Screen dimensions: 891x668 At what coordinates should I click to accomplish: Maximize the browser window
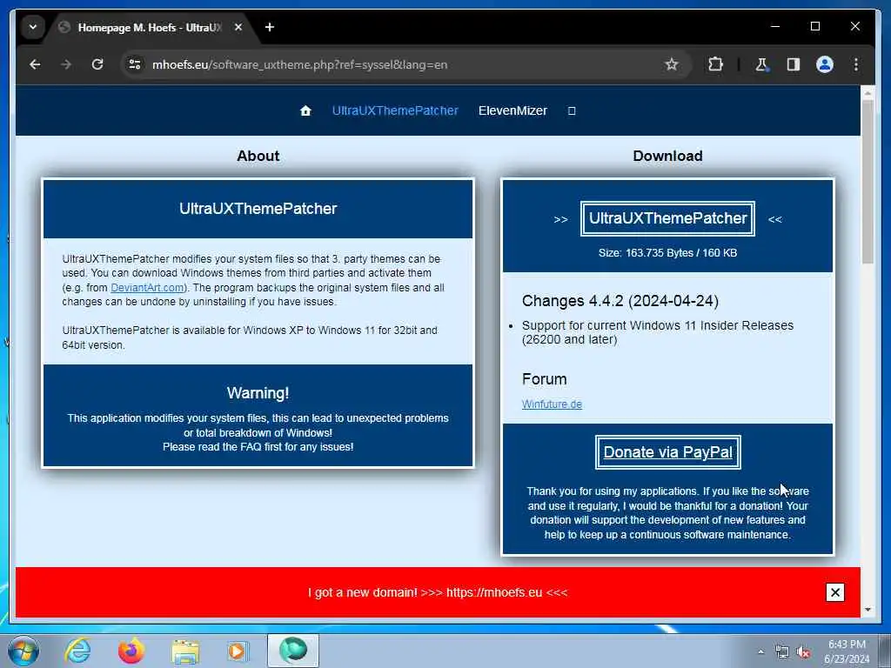coord(814,26)
